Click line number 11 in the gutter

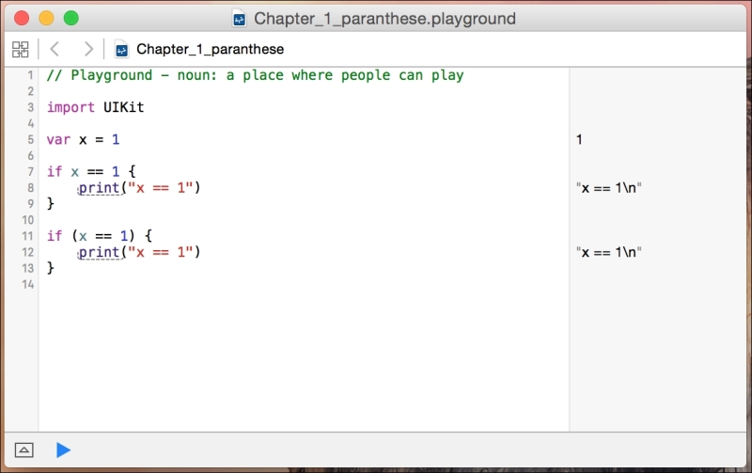coord(28,236)
